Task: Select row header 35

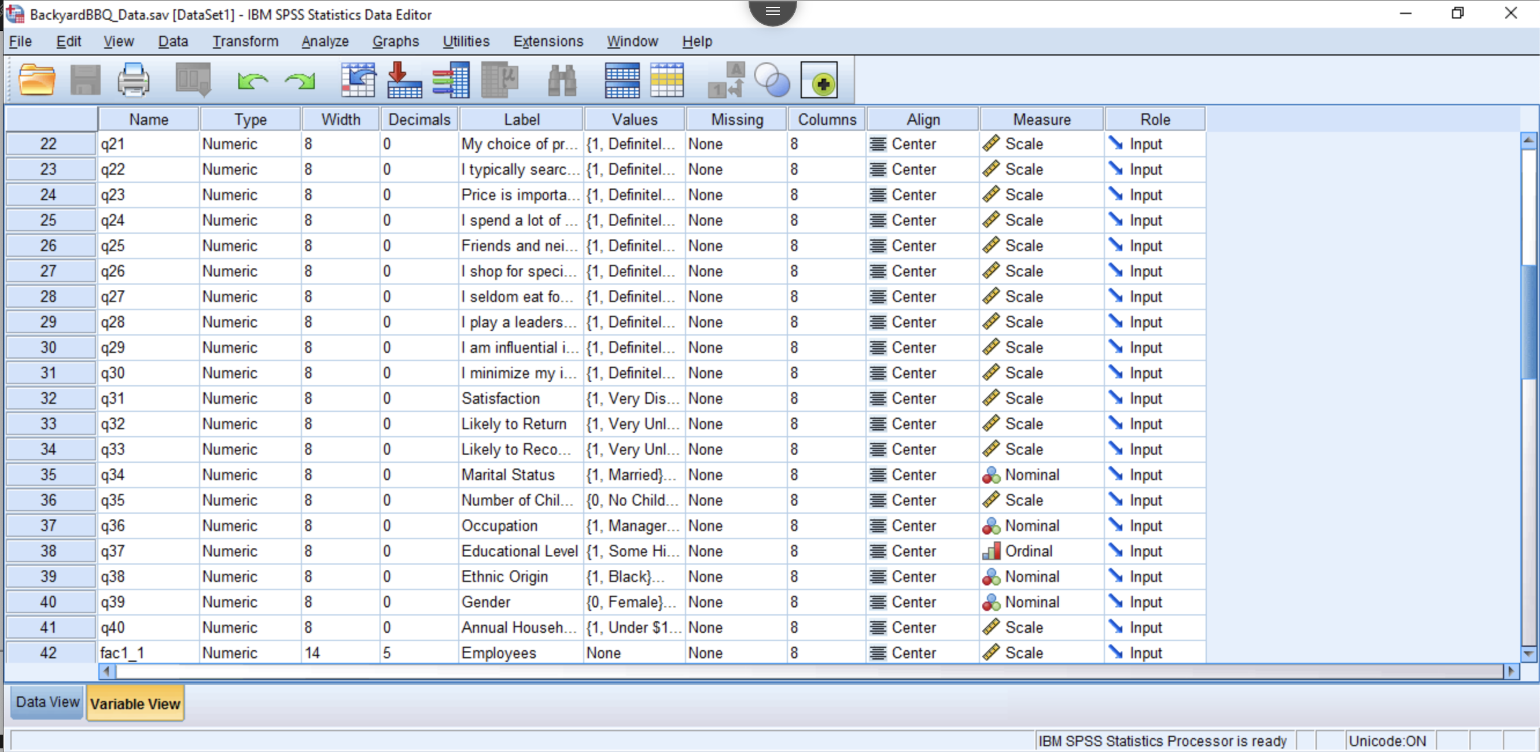Action: (x=50, y=475)
